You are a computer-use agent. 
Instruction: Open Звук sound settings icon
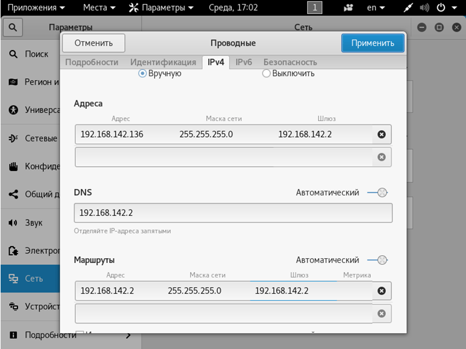(x=13, y=223)
